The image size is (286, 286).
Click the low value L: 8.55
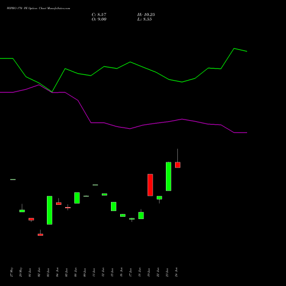(x=145, y=19)
